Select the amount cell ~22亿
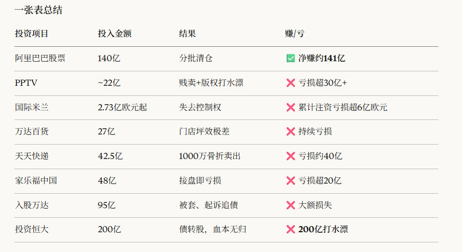 109,83
